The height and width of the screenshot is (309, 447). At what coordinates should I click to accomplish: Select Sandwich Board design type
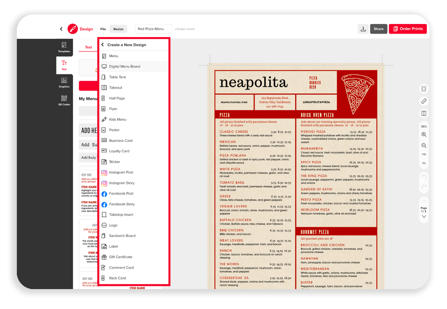click(x=134, y=236)
